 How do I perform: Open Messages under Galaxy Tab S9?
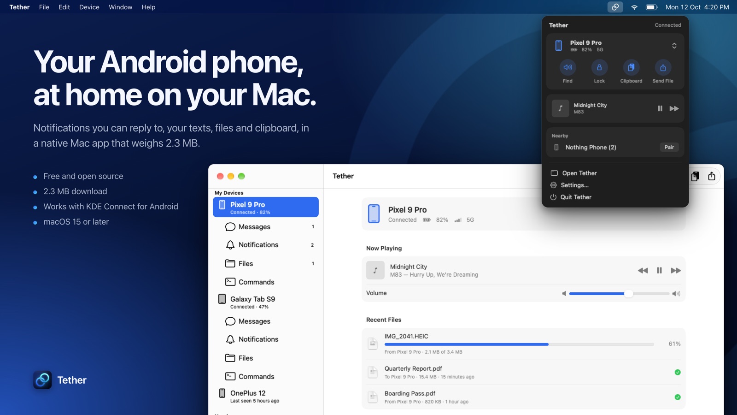click(266, 321)
